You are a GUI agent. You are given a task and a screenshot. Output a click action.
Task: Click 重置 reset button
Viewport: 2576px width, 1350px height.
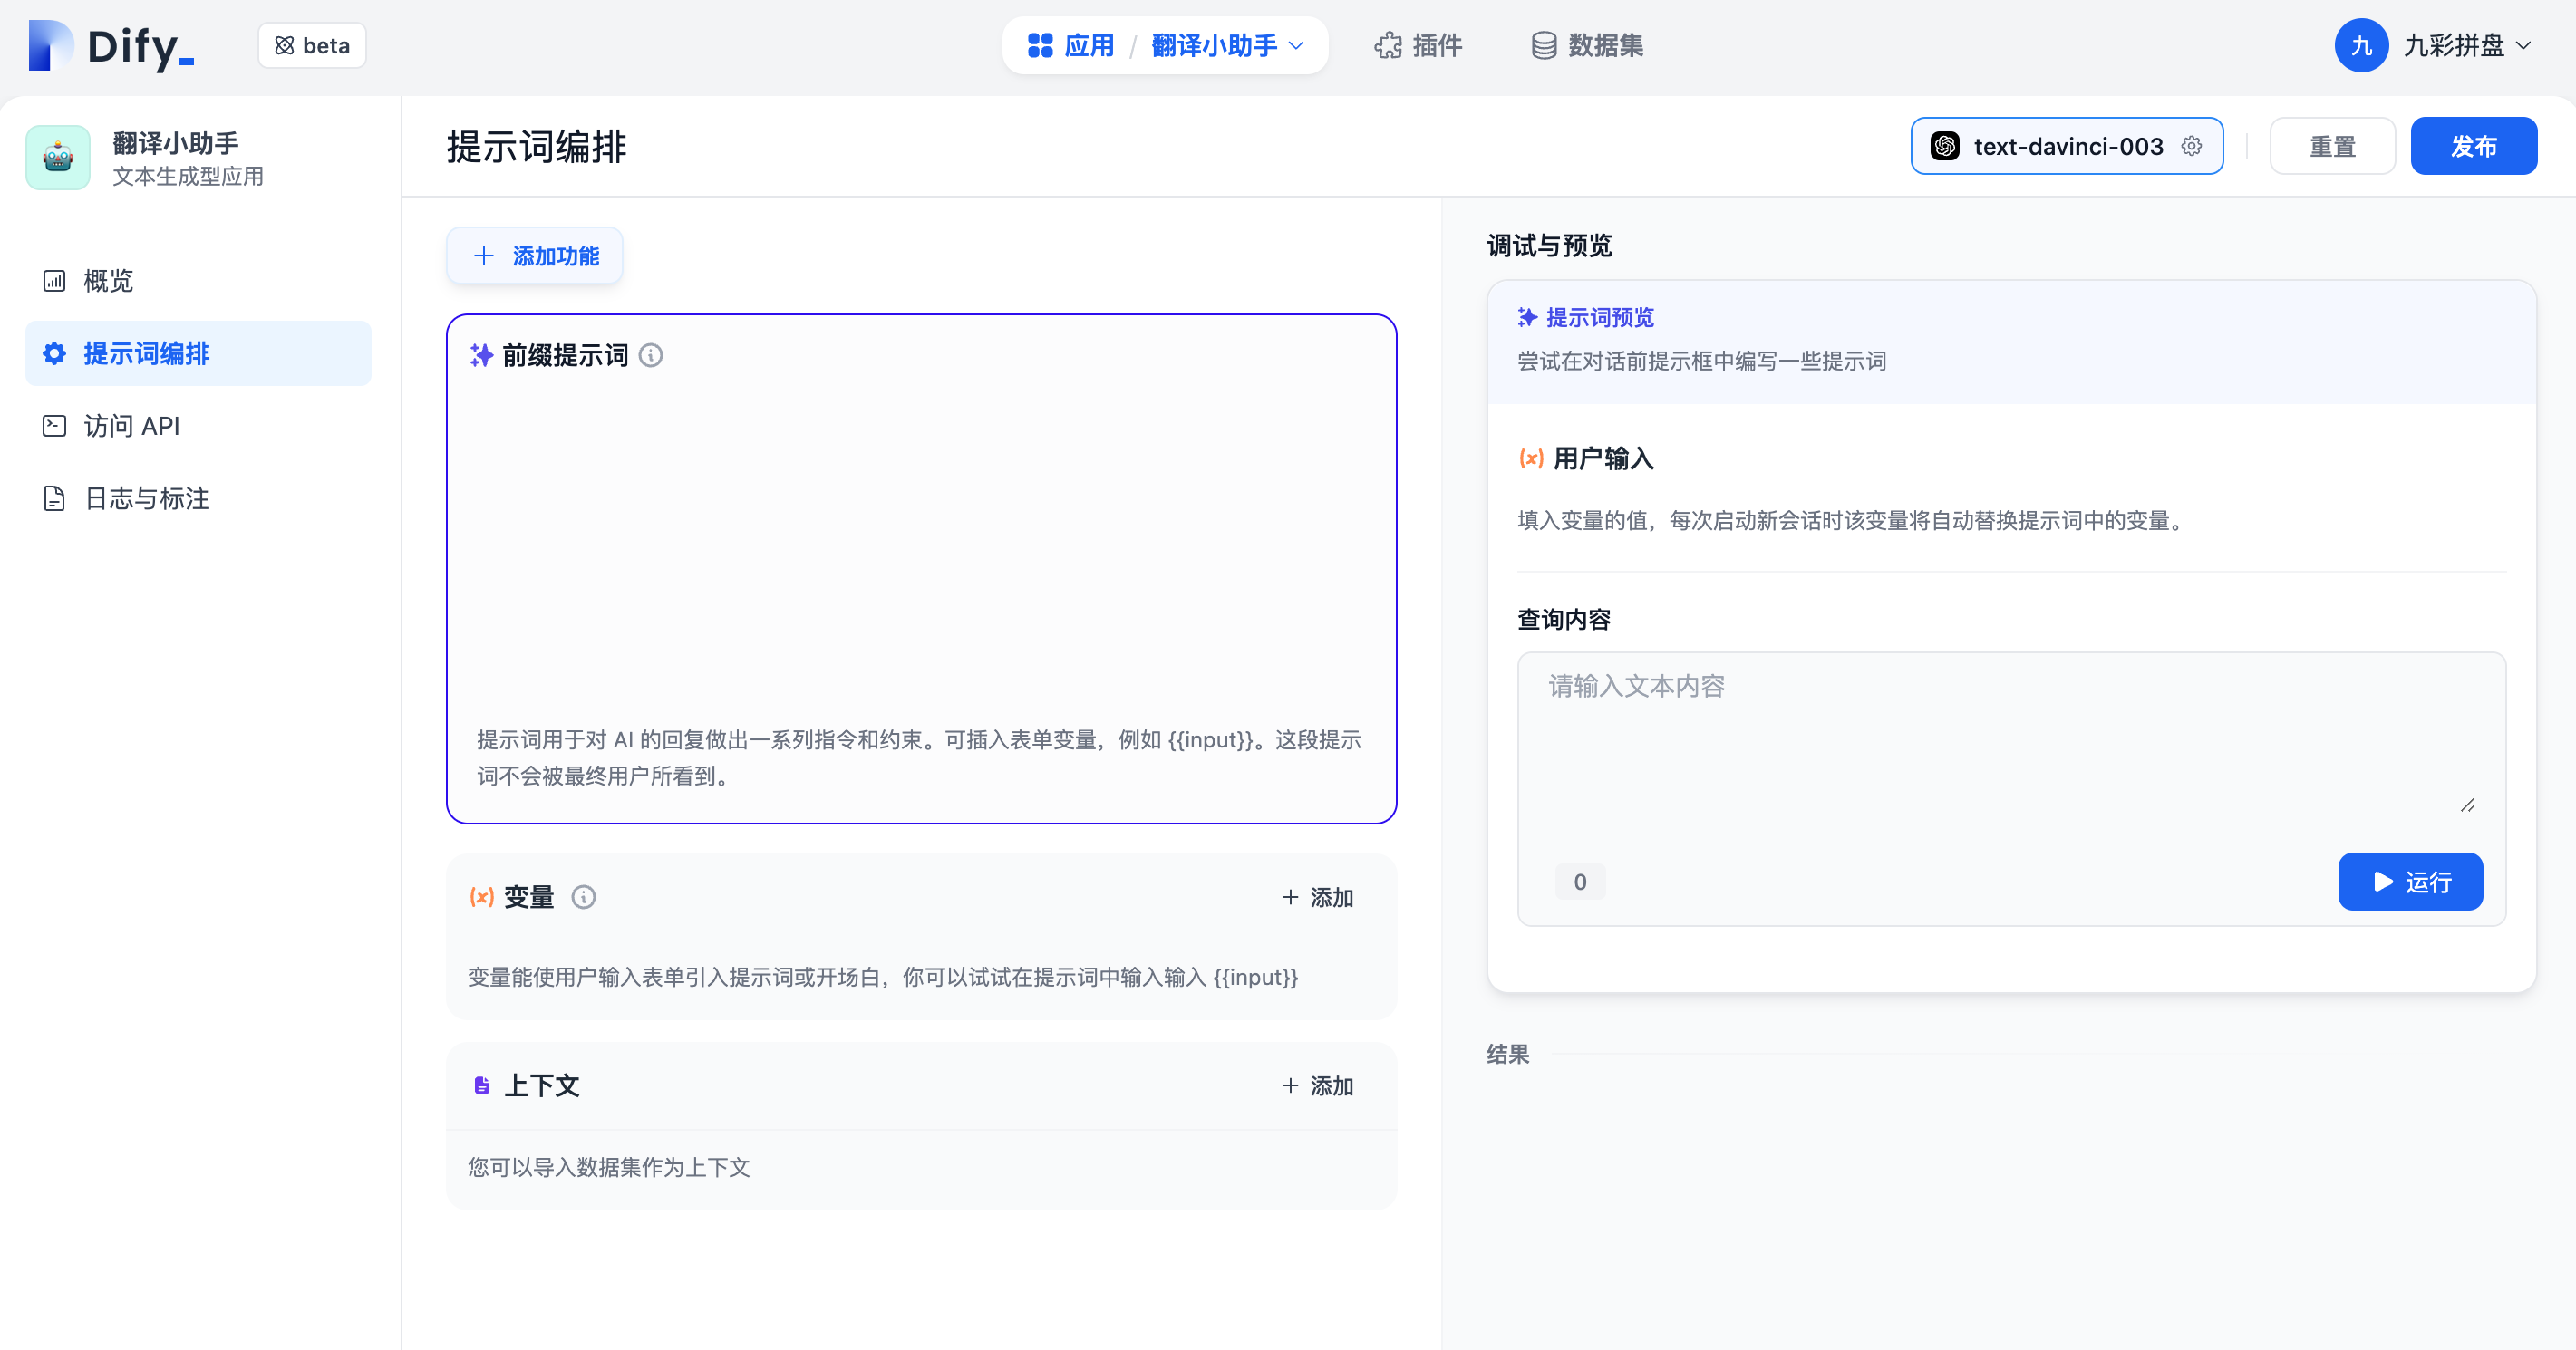coord(2331,146)
